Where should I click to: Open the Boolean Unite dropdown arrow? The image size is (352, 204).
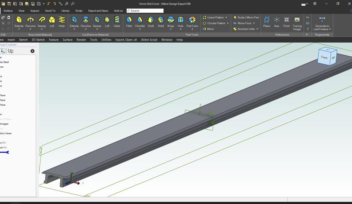[x=257, y=29]
